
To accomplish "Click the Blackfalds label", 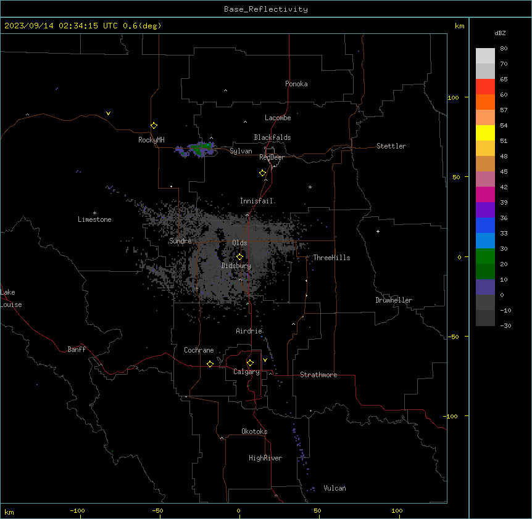I will [x=272, y=137].
